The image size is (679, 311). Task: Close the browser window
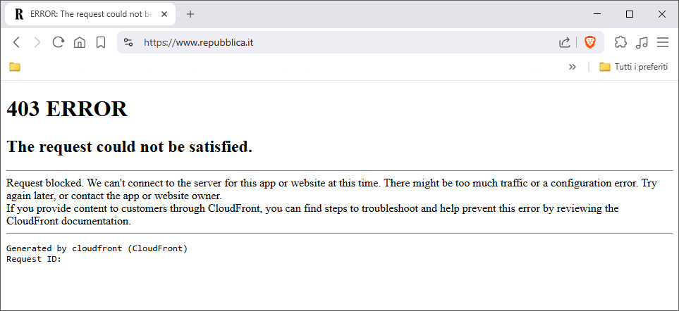point(661,14)
